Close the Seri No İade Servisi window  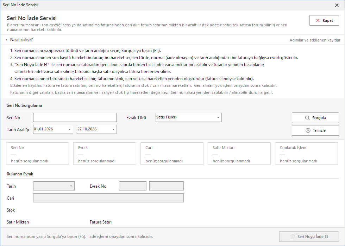click(x=337, y=5)
